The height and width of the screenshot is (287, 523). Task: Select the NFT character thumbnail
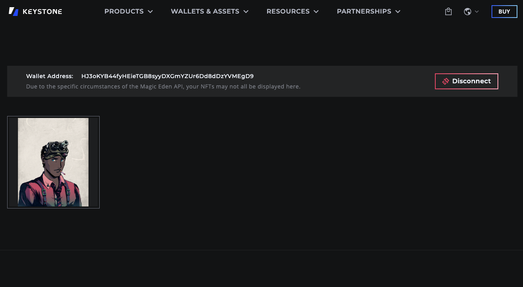53,162
